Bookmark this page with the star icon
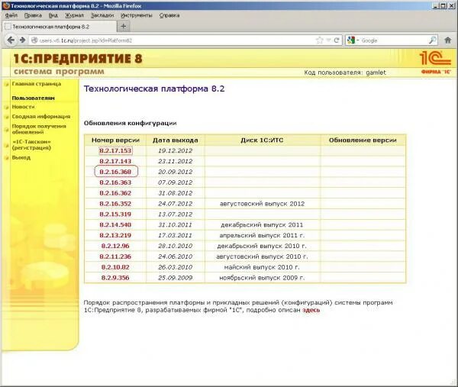The image size is (458, 387). (x=320, y=40)
